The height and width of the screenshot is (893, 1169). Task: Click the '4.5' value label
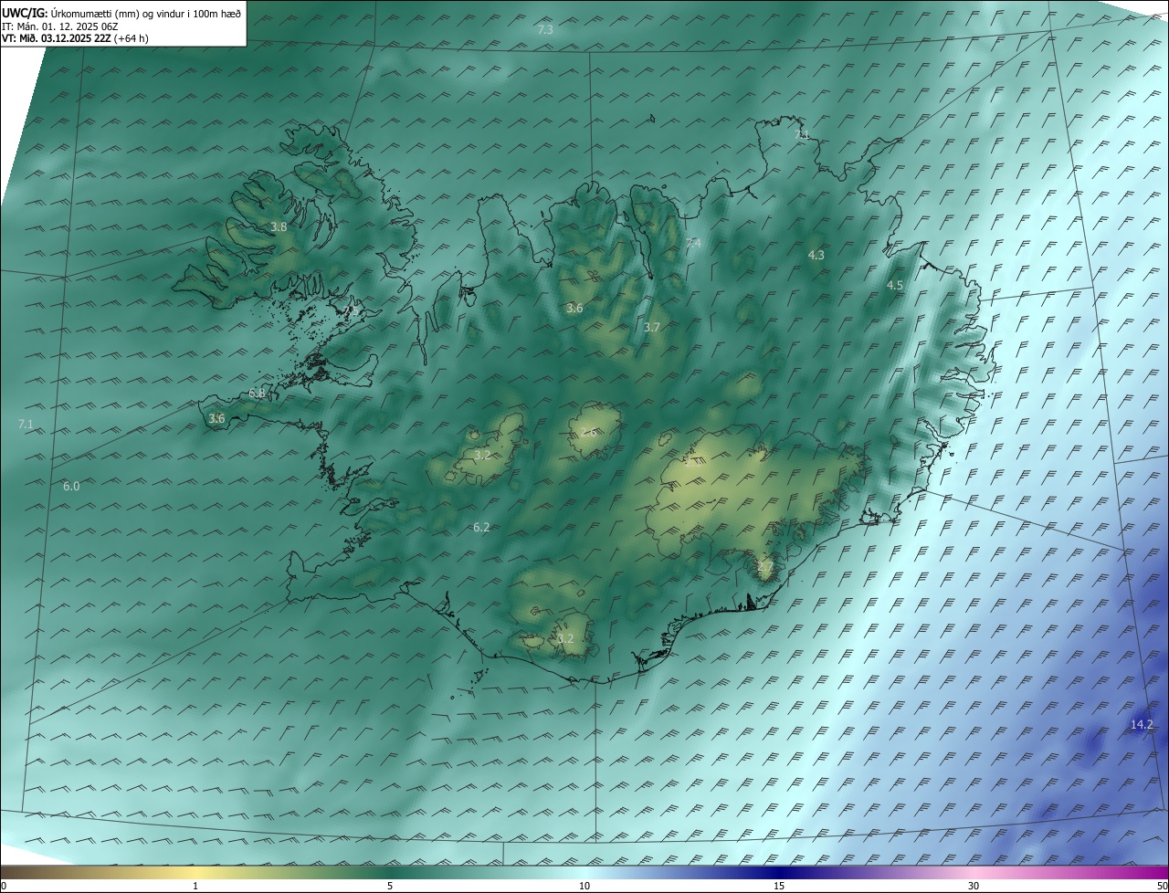(895, 286)
